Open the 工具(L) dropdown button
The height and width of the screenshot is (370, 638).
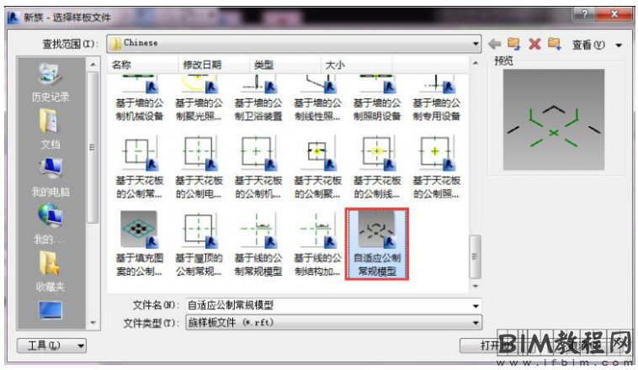(51, 346)
